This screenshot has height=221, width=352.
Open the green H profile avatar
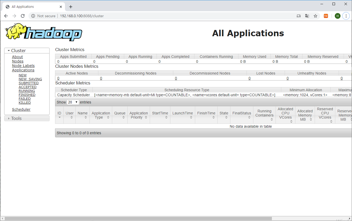338,16
